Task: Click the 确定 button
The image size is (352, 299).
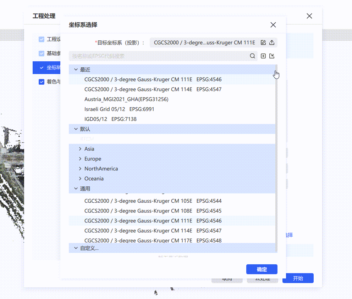Action: (x=262, y=269)
